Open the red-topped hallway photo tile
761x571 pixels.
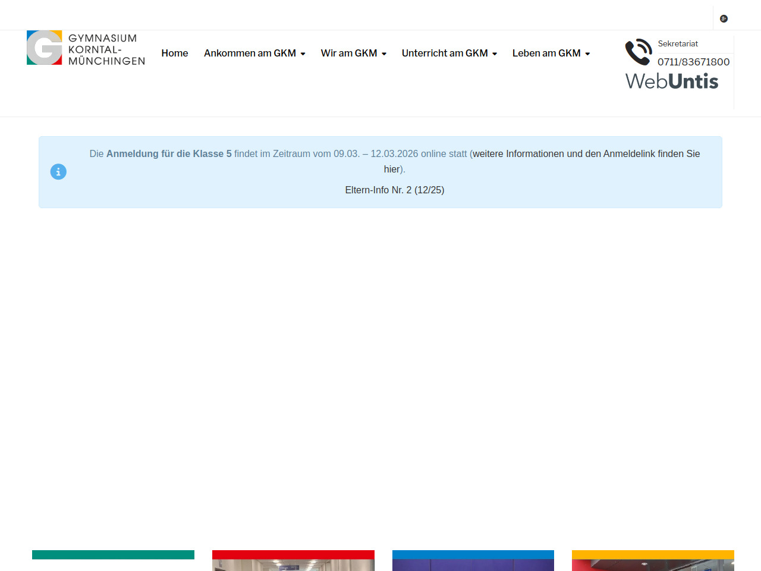point(293,562)
